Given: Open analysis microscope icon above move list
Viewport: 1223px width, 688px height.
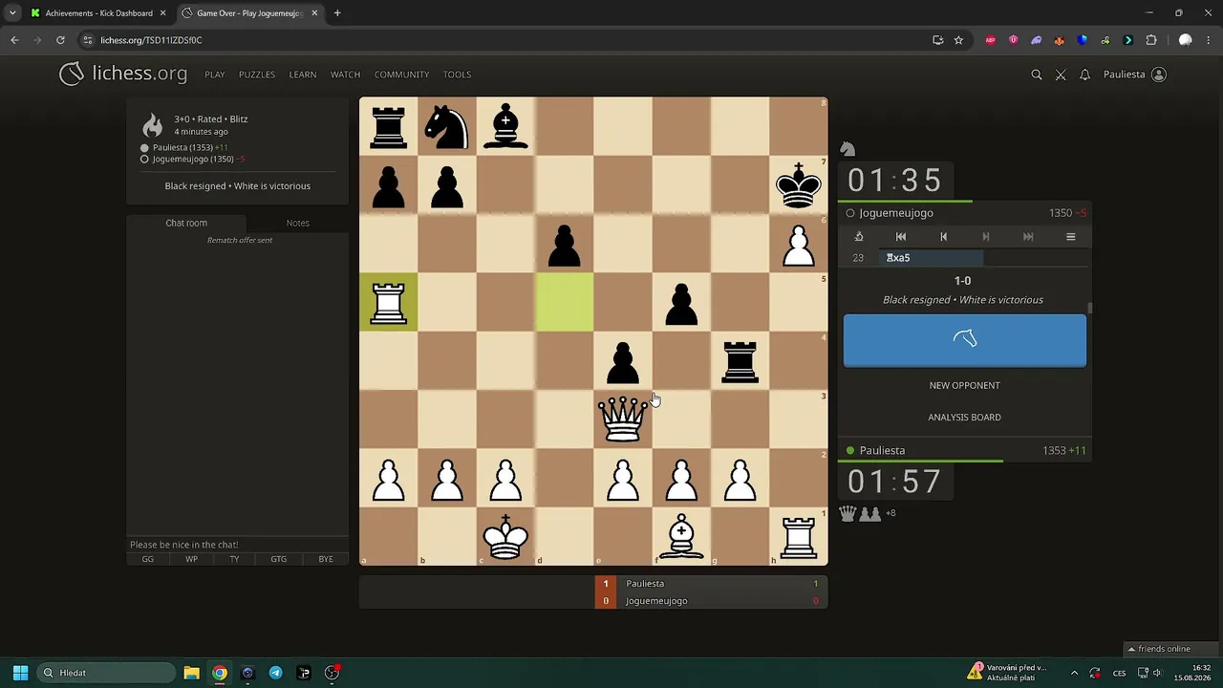Looking at the screenshot, I should [859, 237].
